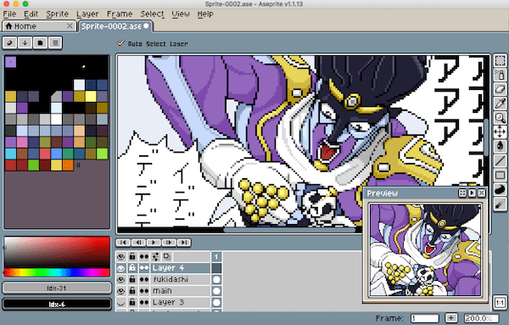This screenshot has height=325, width=509.
Task: Go to previous frame
Action: click(x=138, y=243)
